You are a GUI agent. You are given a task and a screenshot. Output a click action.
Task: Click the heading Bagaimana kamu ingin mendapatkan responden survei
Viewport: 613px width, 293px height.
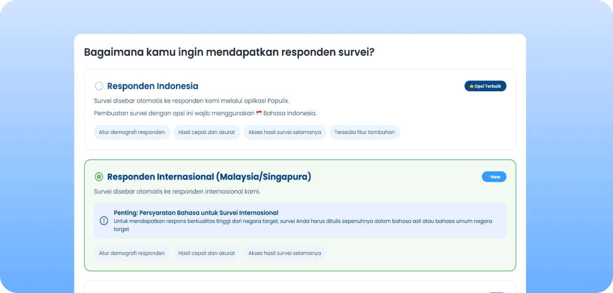pos(229,52)
